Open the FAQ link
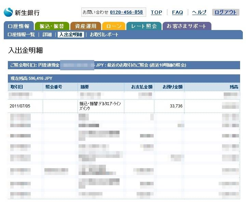The width and height of the screenshot is (250, 205). pos(178,12)
